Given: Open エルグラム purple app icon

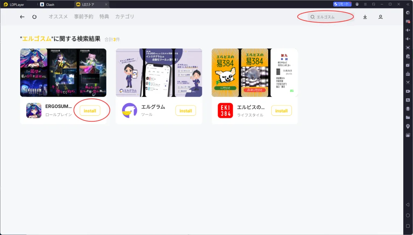Looking at the screenshot, I should [x=129, y=110].
